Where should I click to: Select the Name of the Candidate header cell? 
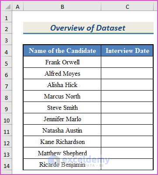62,51
